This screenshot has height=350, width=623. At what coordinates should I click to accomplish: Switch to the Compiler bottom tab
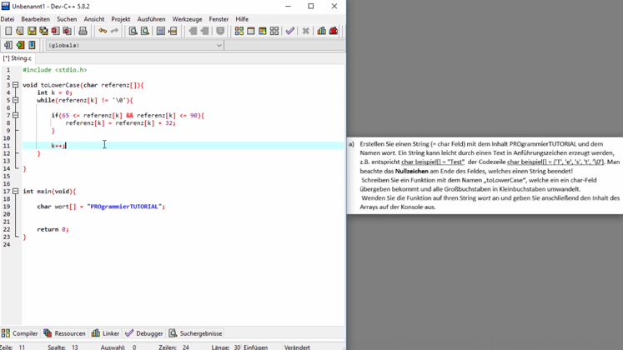tap(19, 333)
